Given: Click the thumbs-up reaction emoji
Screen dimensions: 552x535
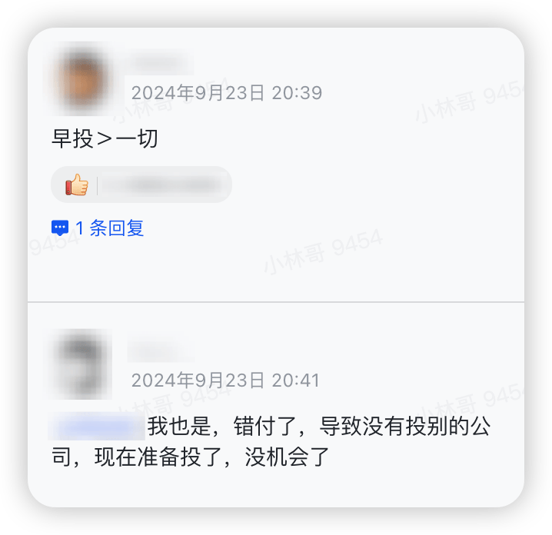Looking at the screenshot, I should point(76,184).
